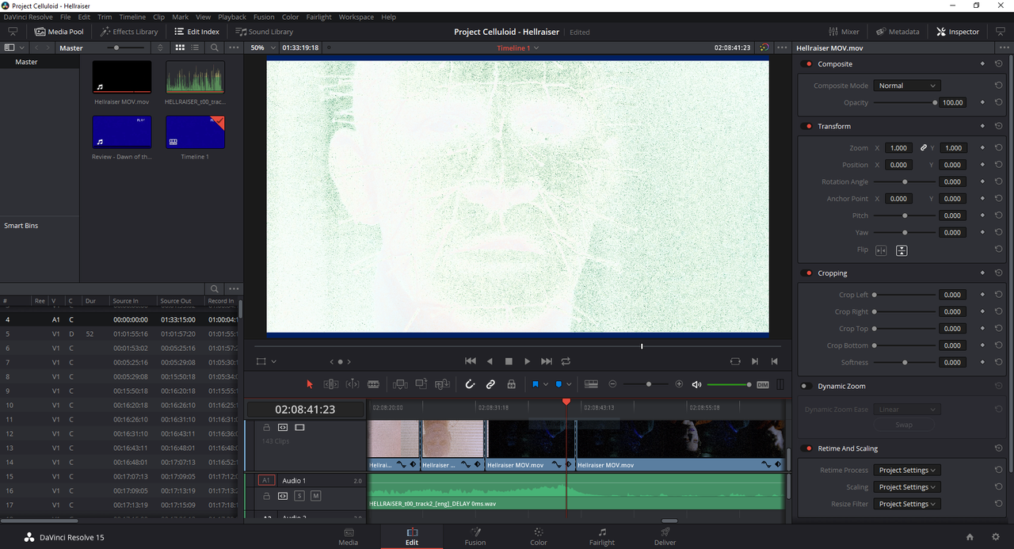Open the Effects Library panel
Image resolution: width=1014 pixels, height=549 pixels.
click(129, 32)
